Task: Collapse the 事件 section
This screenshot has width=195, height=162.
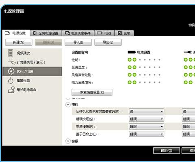Action: pos(68,104)
